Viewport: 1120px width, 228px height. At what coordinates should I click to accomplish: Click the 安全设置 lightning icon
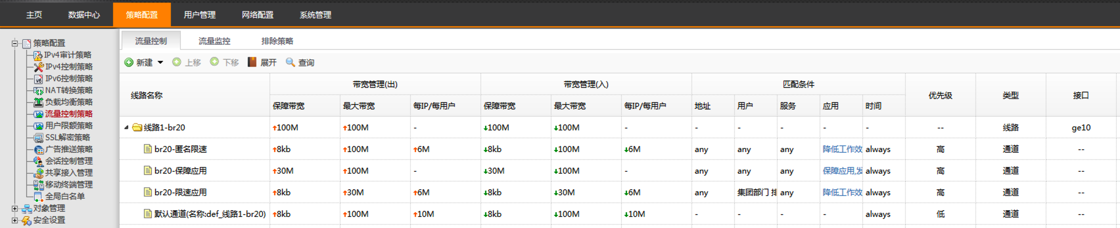pyautogui.click(x=27, y=221)
